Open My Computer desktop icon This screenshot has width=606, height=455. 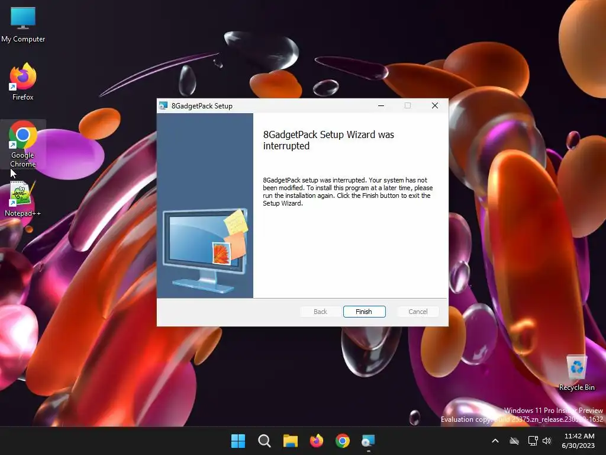[23, 25]
